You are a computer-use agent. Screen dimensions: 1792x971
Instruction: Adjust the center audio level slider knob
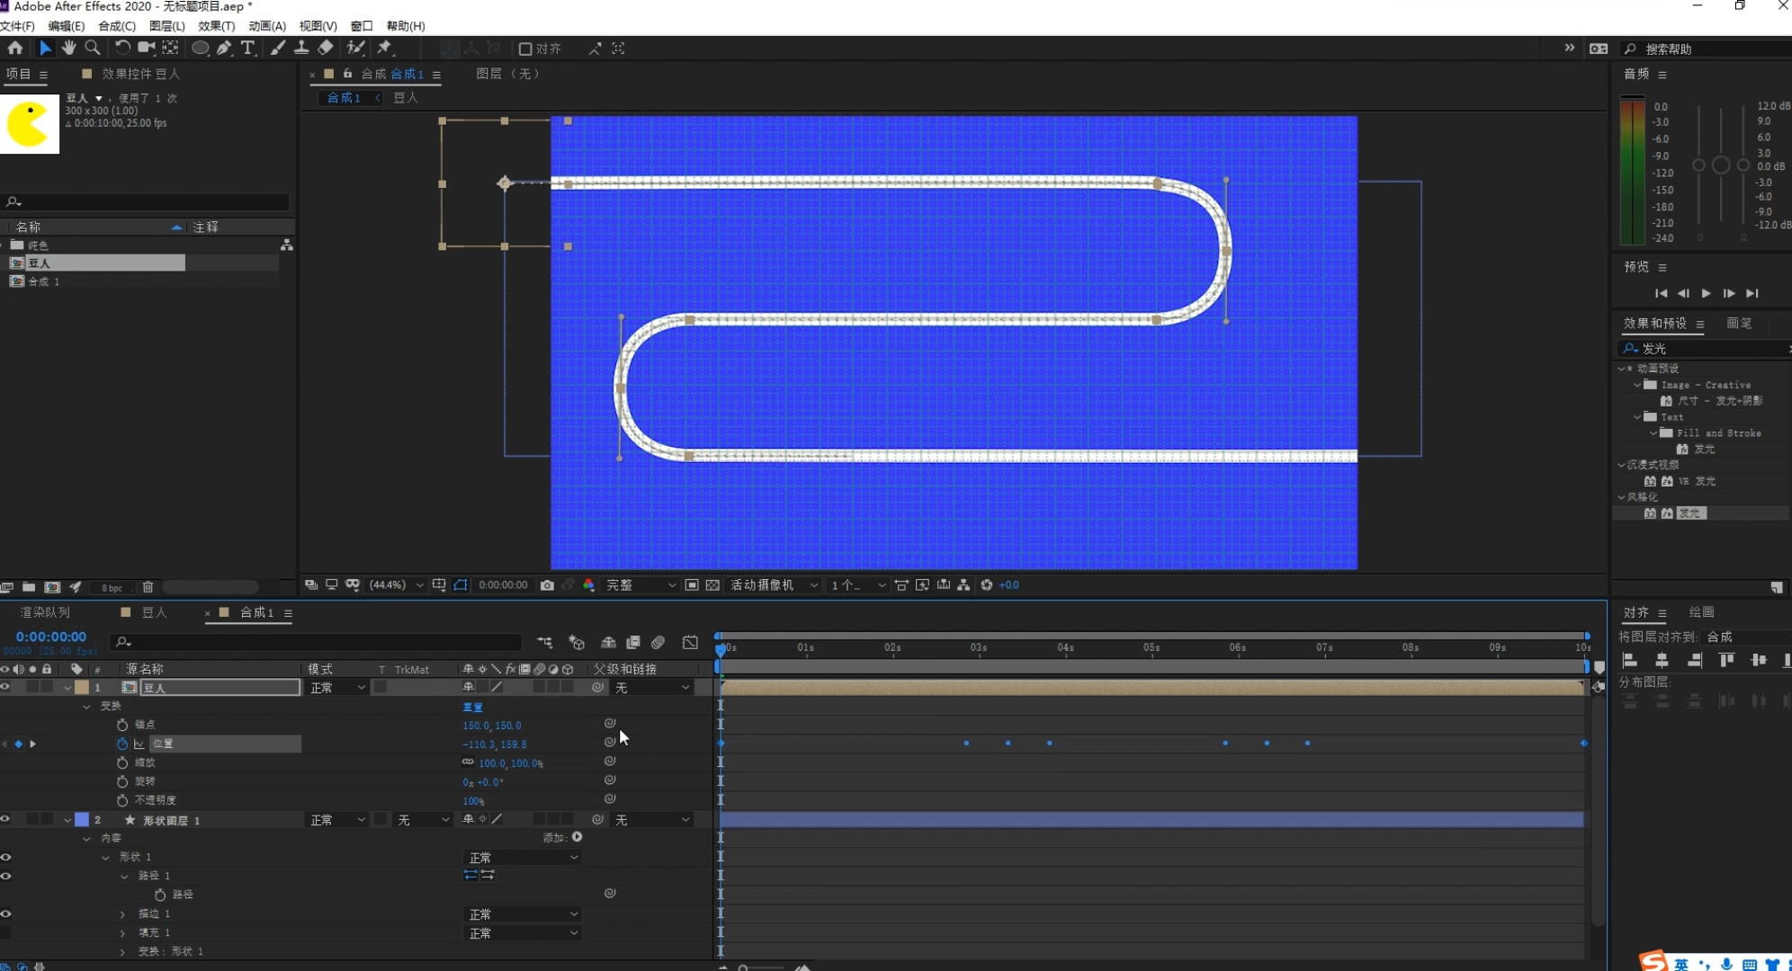(1720, 165)
